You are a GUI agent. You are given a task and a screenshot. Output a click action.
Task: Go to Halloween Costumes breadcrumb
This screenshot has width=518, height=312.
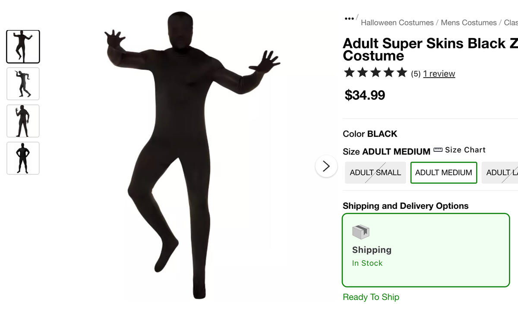click(x=397, y=22)
